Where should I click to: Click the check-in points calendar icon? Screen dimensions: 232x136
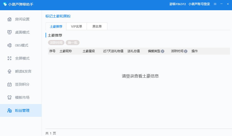(x=9, y=84)
